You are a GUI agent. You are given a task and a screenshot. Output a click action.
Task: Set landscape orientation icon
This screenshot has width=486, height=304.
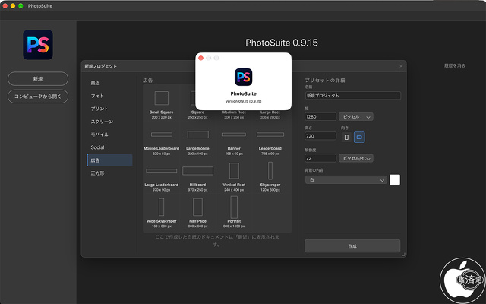[359, 137]
